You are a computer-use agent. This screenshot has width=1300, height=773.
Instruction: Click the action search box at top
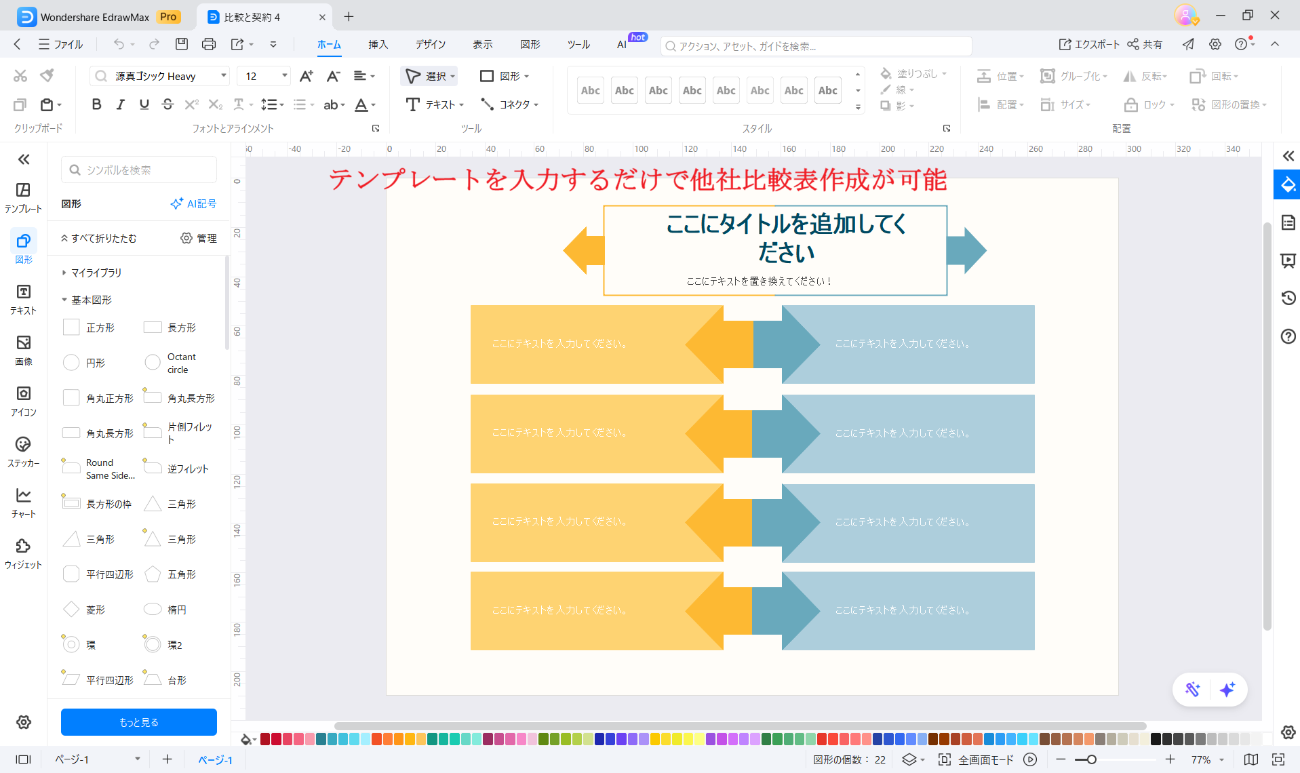pyautogui.click(x=816, y=46)
